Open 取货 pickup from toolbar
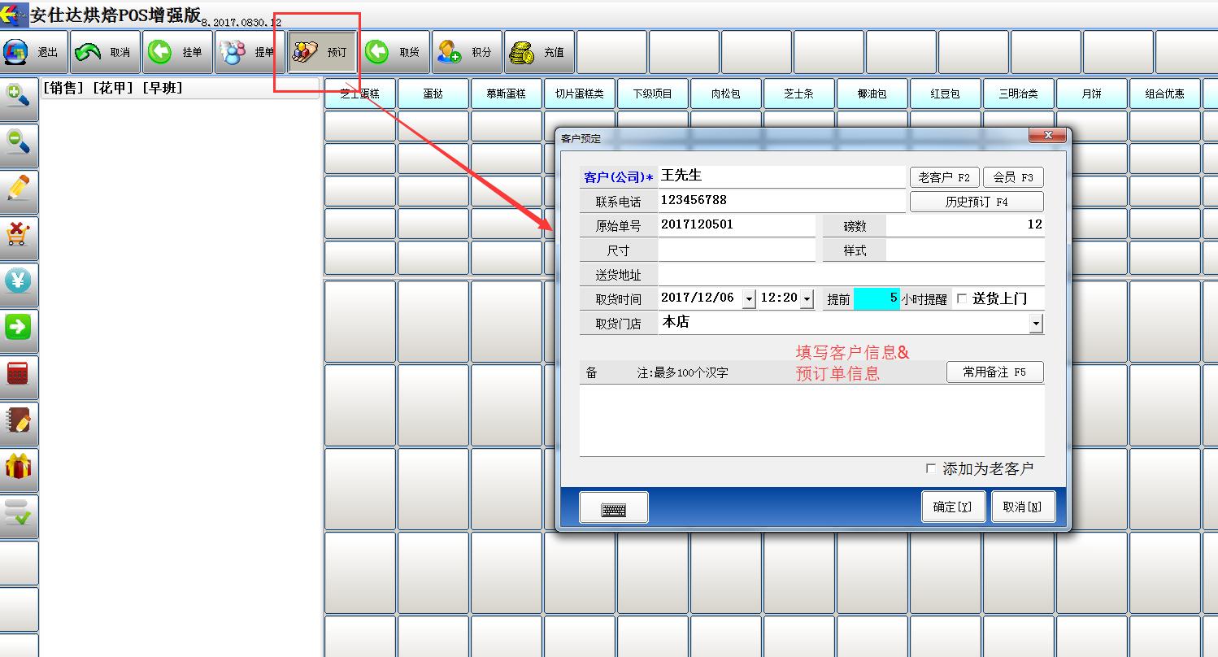This screenshot has width=1218, height=657. (x=394, y=52)
